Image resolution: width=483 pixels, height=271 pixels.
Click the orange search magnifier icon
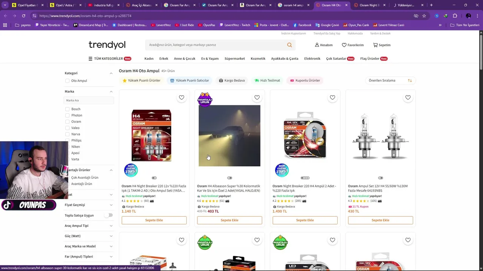coord(289,45)
